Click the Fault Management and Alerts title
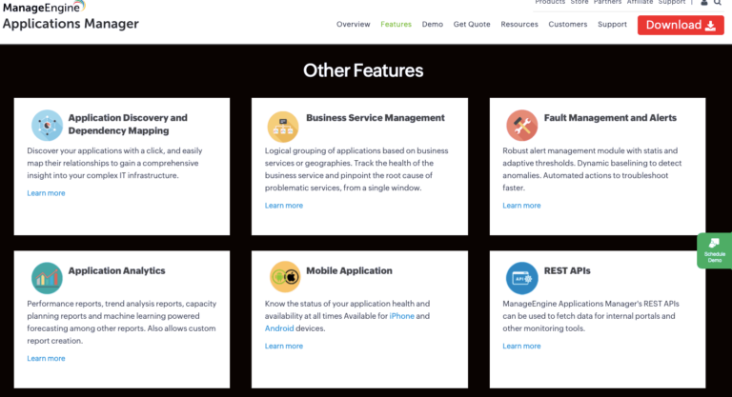732x397 pixels. point(610,118)
